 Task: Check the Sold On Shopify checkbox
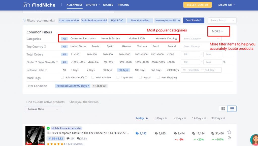62,77
